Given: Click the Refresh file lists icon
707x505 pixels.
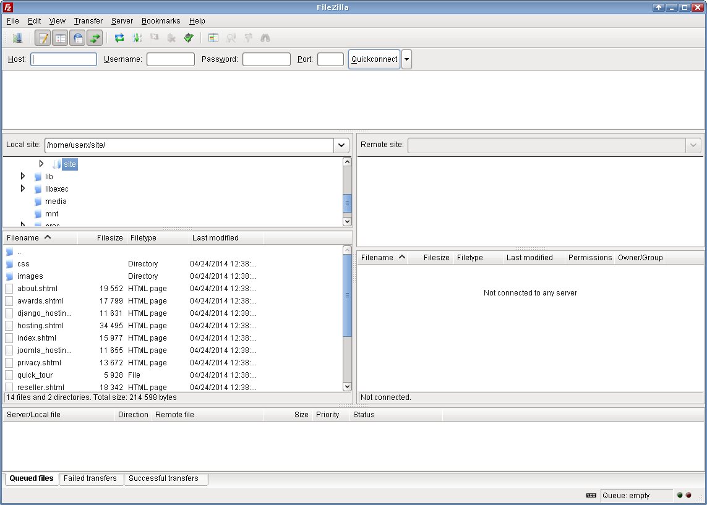Looking at the screenshot, I should 119,38.
